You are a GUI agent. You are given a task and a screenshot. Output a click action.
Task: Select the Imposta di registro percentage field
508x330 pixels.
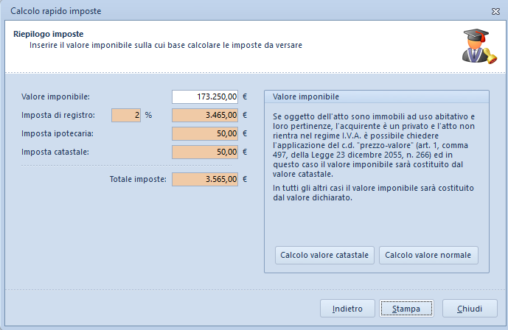(x=125, y=115)
